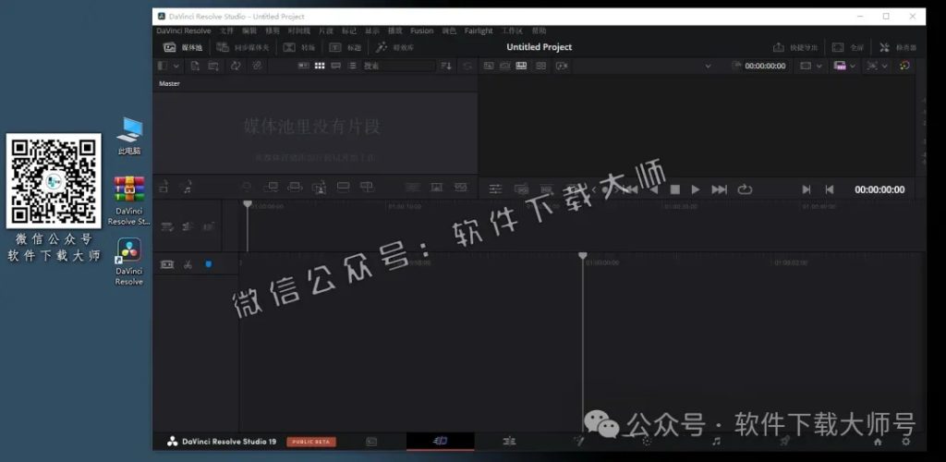The image size is (946, 462).
Task: Jump to previous clip in viewer
Action: 630,189
